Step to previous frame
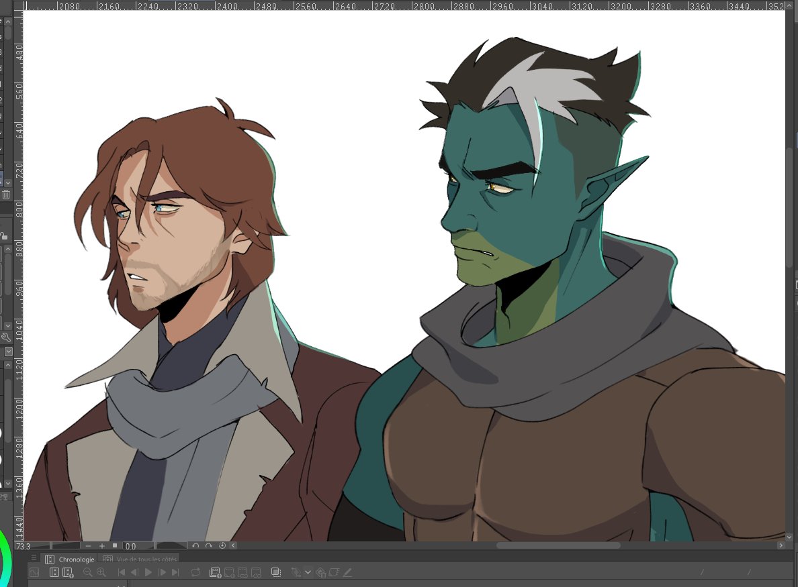 pos(134,572)
